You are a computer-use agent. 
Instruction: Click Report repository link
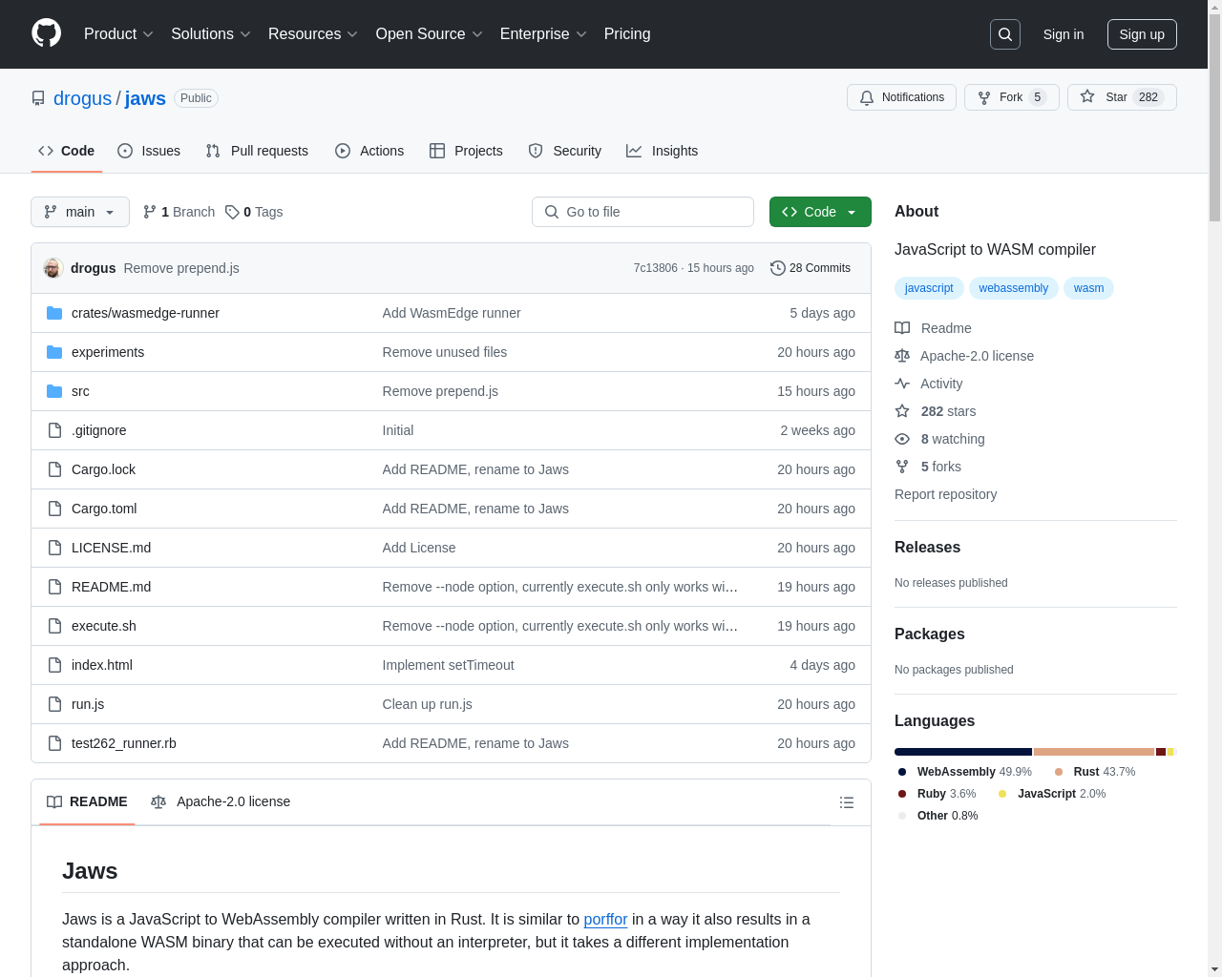point(945,494)
